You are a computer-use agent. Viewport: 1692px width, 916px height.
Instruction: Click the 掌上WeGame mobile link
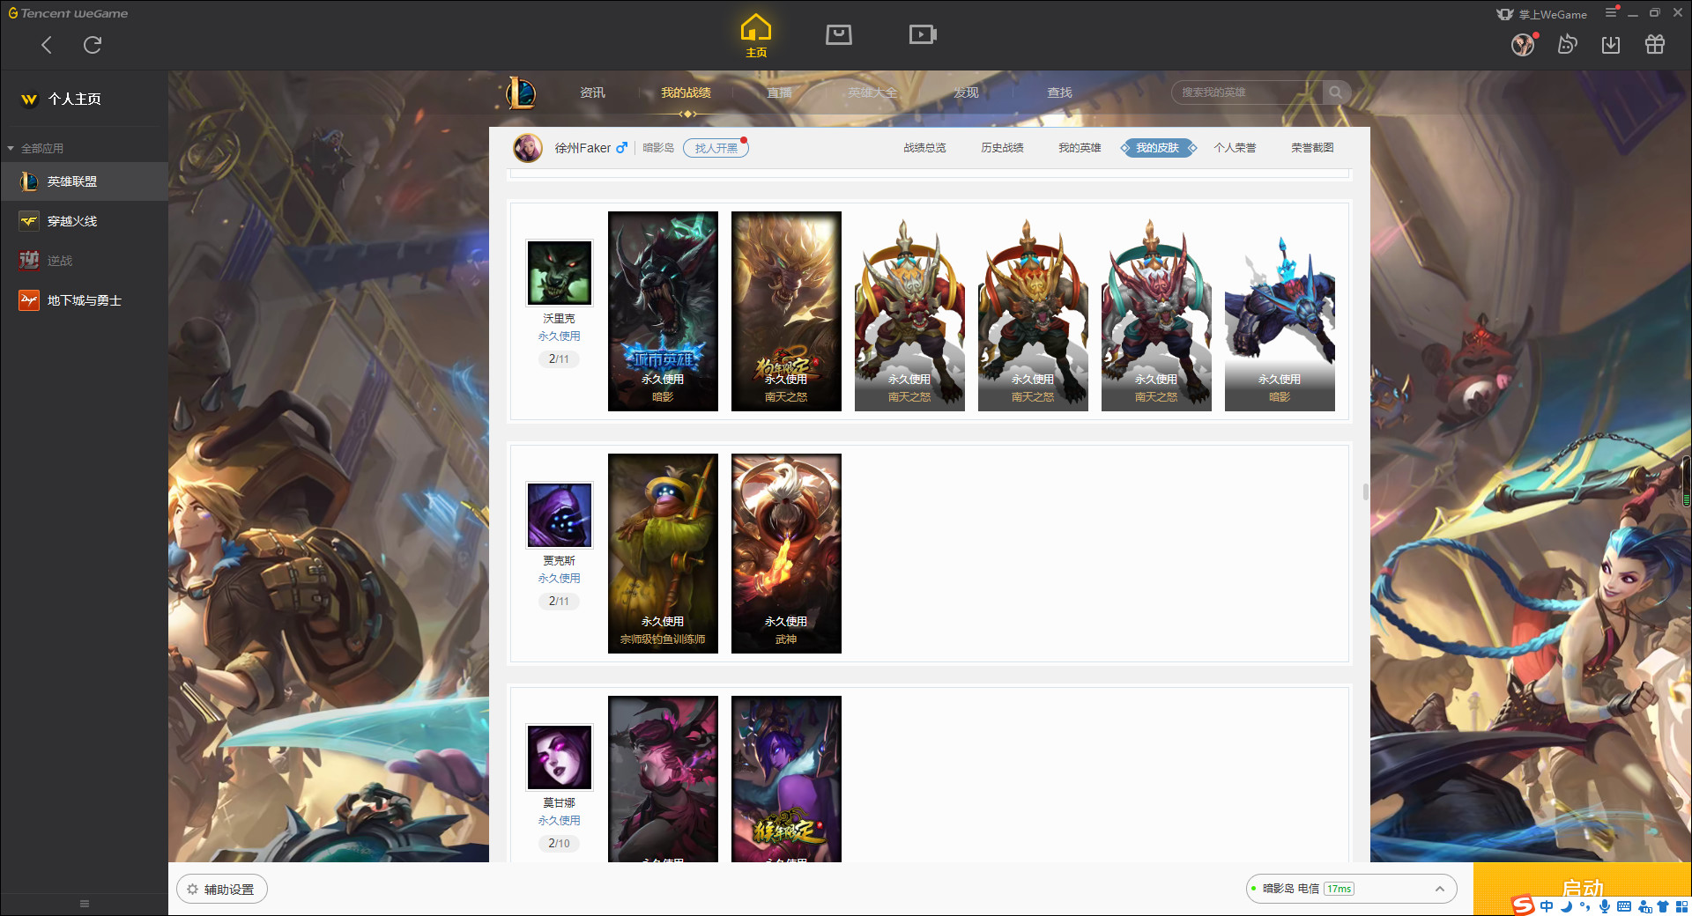[1542, 14]
